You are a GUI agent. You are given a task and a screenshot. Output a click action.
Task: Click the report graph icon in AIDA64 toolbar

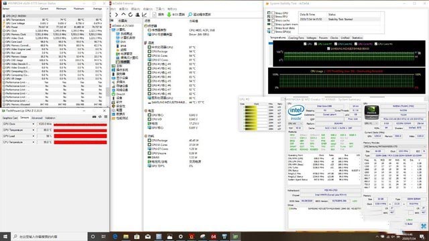click(145, 15)
